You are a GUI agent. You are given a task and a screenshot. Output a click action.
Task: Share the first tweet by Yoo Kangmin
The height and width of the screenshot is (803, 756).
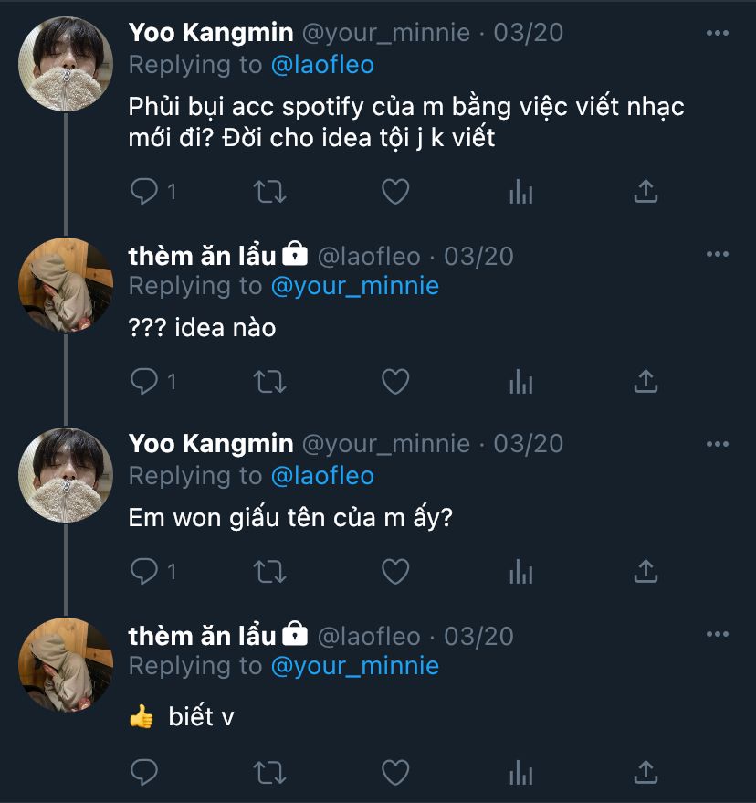646,191
